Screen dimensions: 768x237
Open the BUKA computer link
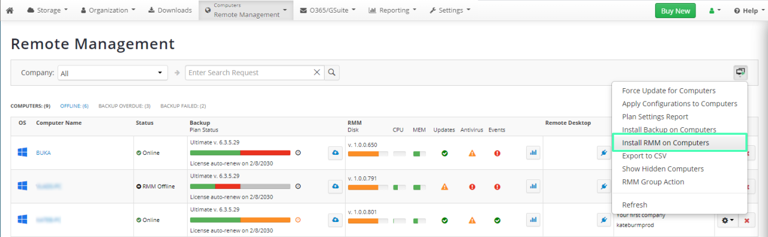43,153
